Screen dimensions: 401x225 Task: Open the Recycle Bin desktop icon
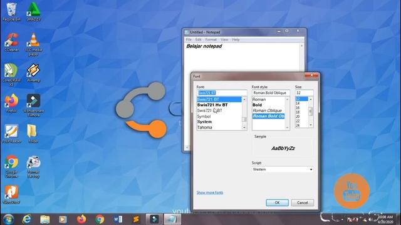click(x=11, y=12)
